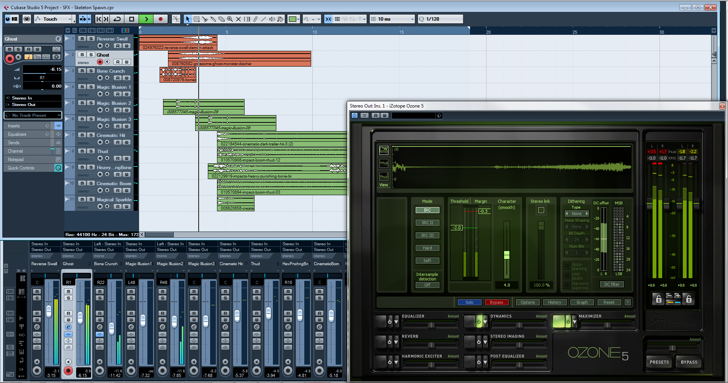728x383 pixels.
Task: Choose Soft mode in Ozone maximizer
Action: click(427, 261)
